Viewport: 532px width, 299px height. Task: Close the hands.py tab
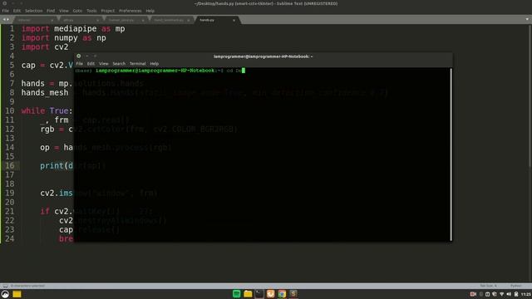point(234,20)
